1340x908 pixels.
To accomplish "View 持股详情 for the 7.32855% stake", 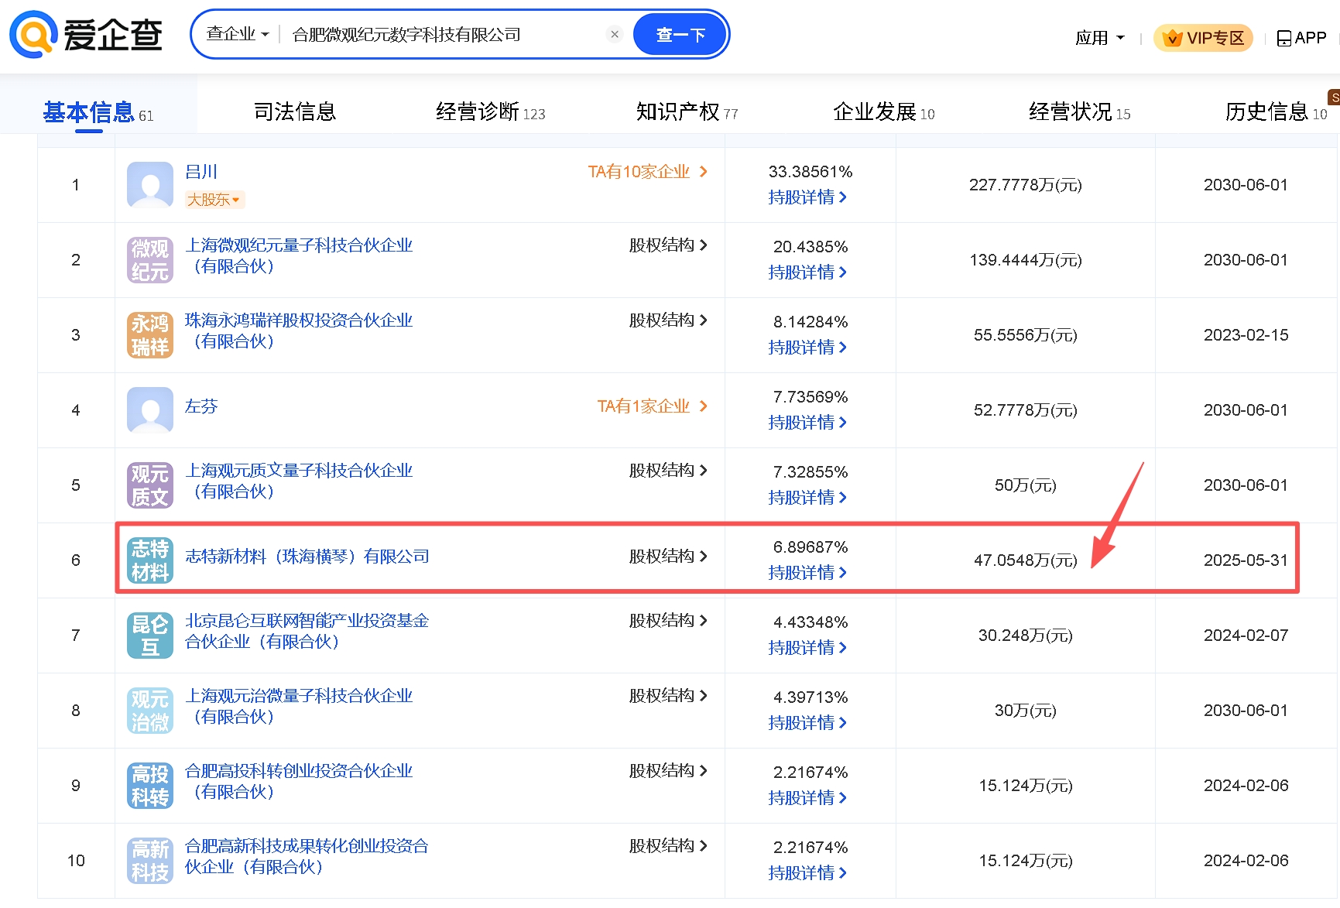I will click(807, 498).
